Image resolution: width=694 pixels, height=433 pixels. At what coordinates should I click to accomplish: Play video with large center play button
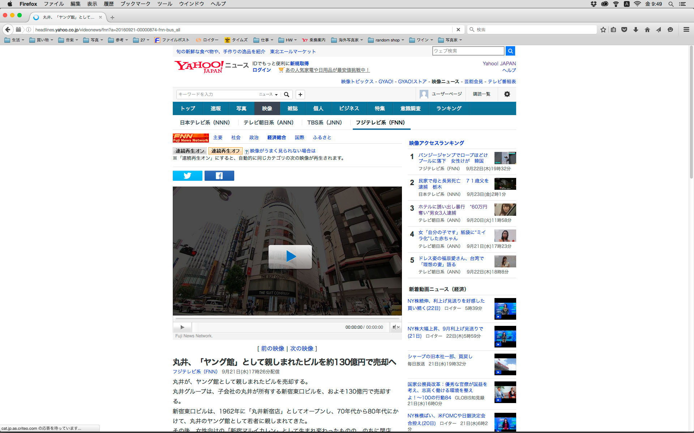[290, 257]
